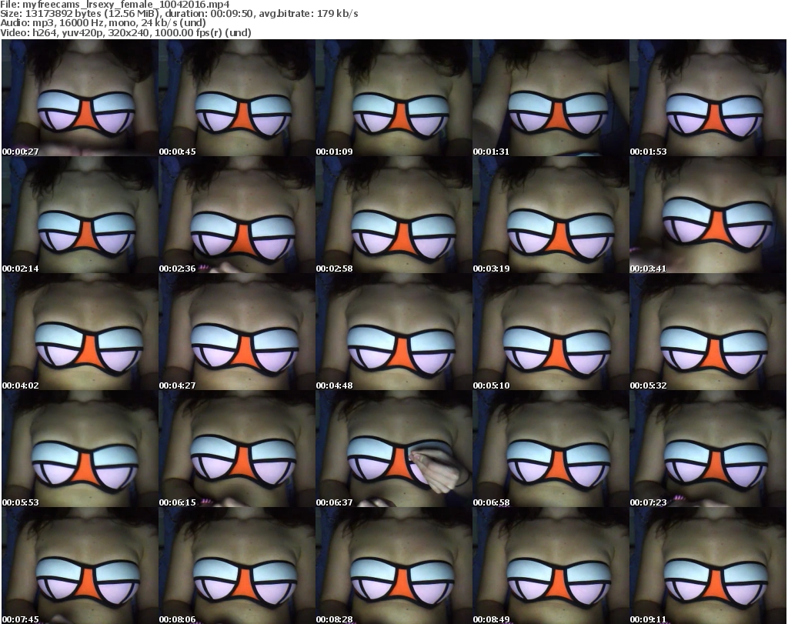Open the thumbnail stamped 00:06:58
Image resolution: width=788 pixels, height=624 pixels.
click(x=551, y=449)
